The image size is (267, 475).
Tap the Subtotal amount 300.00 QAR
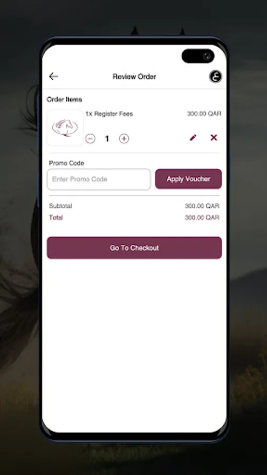(x=202, y=206)
